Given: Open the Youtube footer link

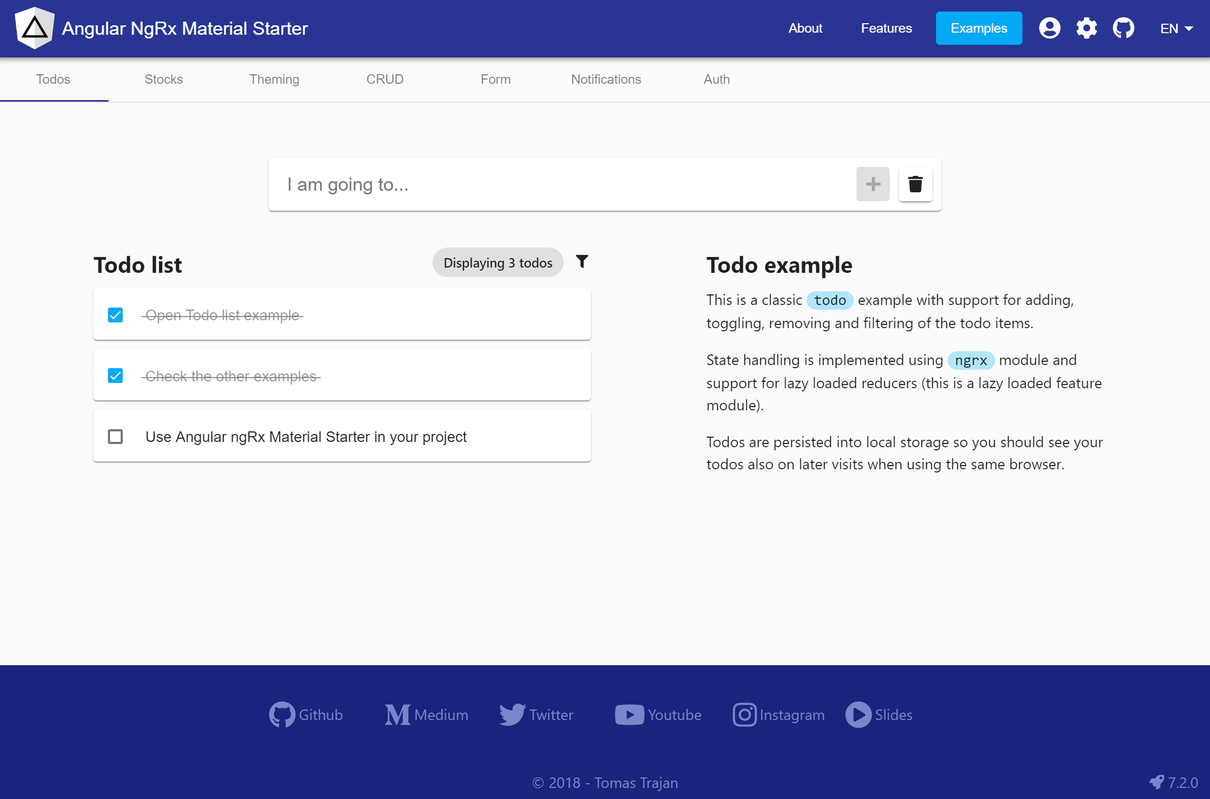Looking at the screenshot, I should [x=658, y=714].
